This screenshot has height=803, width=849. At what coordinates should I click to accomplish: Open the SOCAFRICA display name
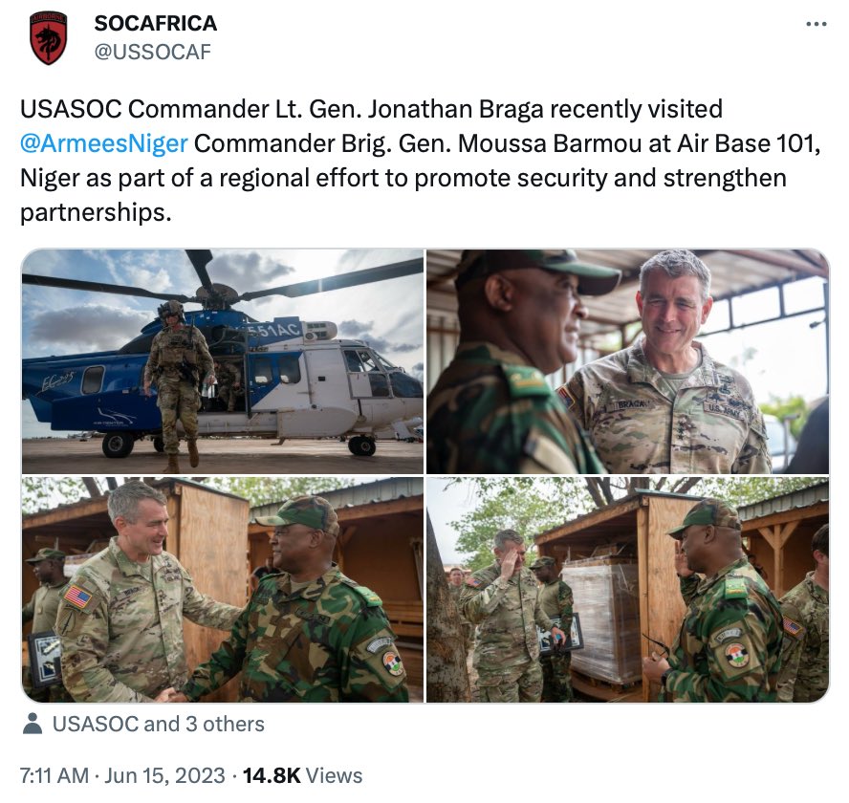[x=156, y=23]
